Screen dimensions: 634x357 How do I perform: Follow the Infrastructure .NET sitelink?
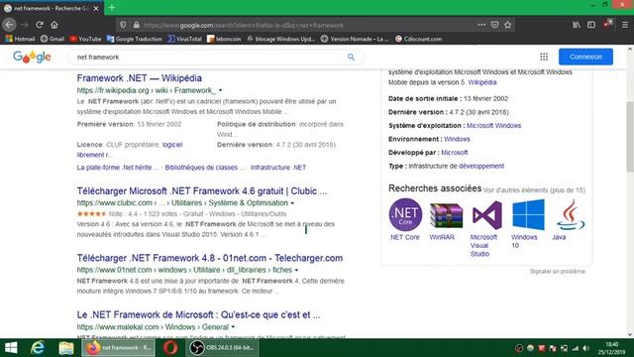(278, 168)
